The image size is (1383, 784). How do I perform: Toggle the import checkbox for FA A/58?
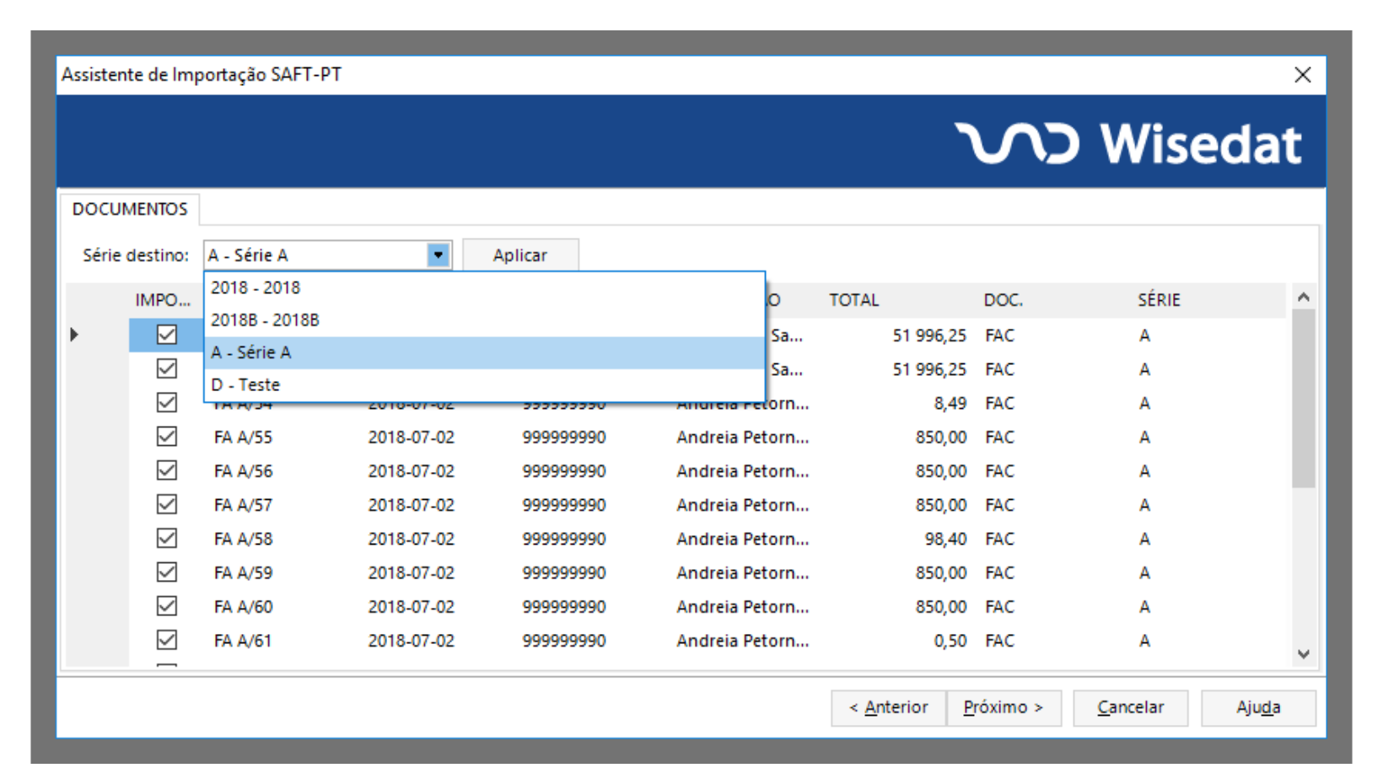coord(167,538)
